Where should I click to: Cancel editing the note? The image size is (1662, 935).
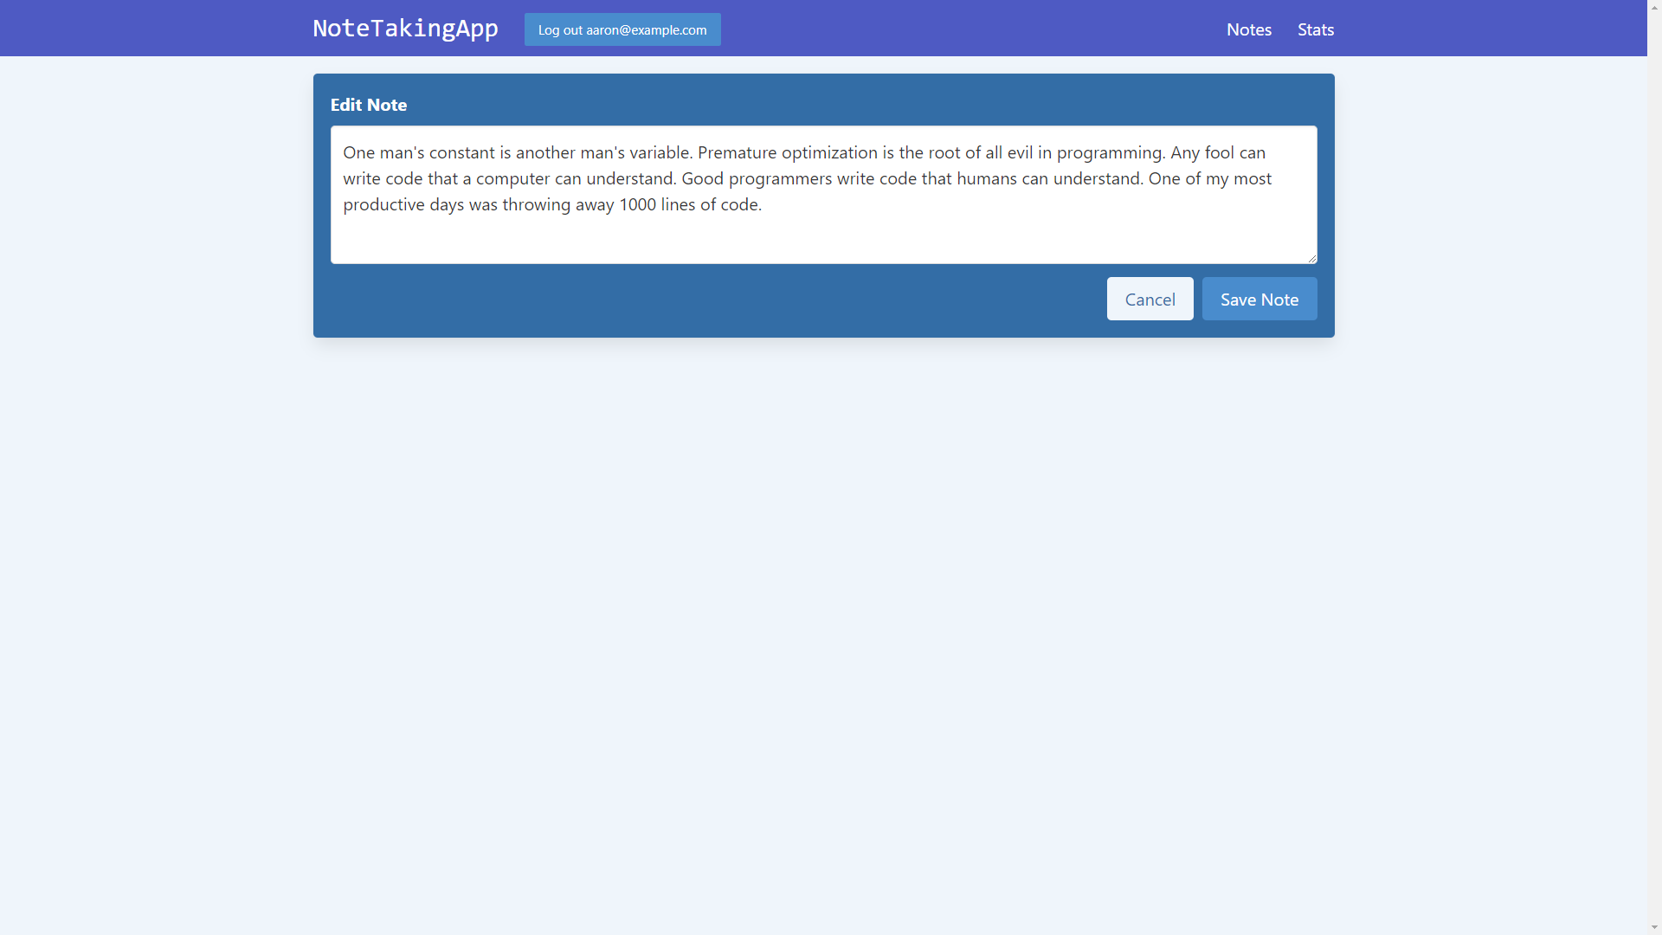coord(1150,300)
